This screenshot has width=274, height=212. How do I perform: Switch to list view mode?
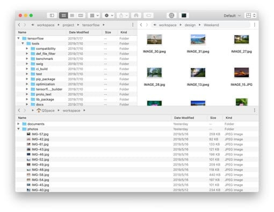click(72, 16)
